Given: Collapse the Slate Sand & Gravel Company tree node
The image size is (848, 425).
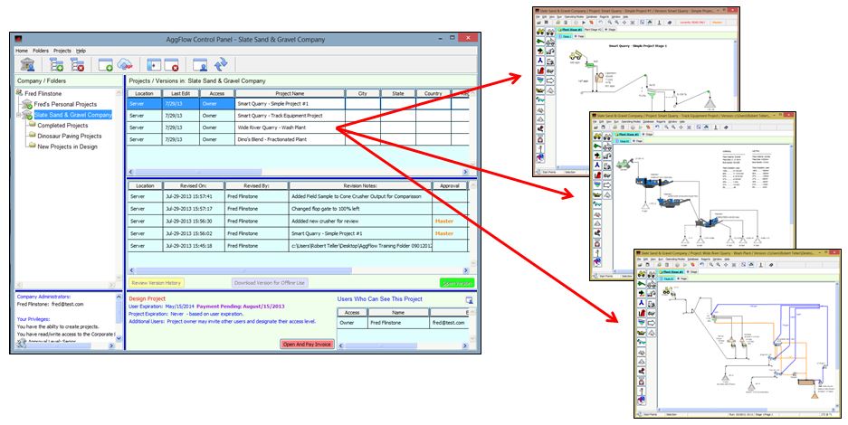Looking at the screenshot, I should 19,115.
